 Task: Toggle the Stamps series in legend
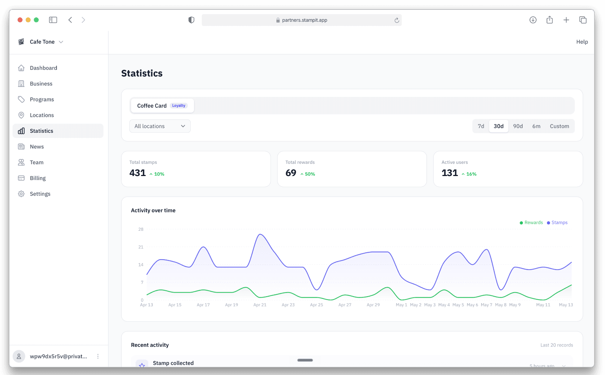click(557, 223)
